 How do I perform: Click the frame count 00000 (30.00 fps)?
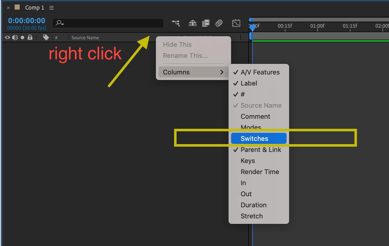[27, 28]
